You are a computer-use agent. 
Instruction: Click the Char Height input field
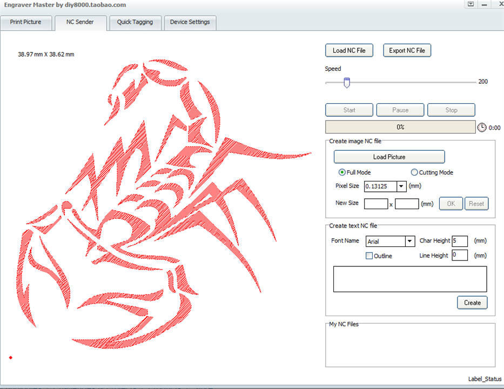[459, 241]
